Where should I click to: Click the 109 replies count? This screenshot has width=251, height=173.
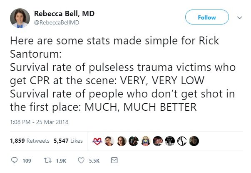26,160
